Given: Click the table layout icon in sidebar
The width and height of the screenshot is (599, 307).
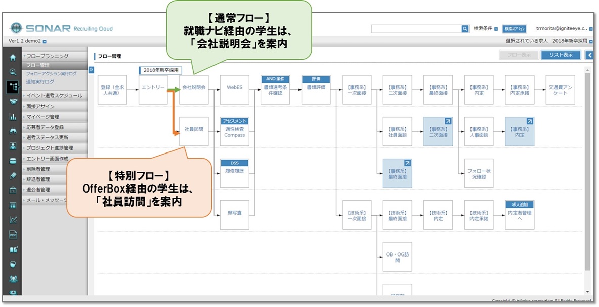Looking at the screenshot, I should [x=13, y=205].
